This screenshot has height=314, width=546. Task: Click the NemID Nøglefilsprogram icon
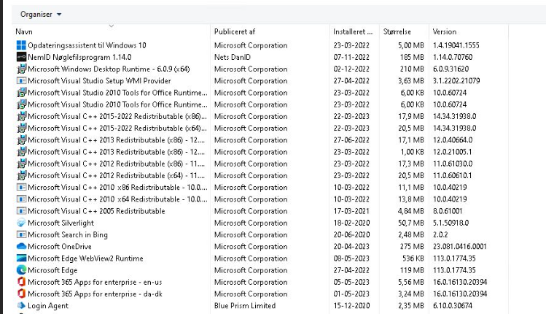click(21, 57)
